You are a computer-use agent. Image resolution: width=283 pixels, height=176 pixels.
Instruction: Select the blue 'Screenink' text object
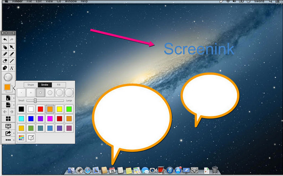pos(199,49)
